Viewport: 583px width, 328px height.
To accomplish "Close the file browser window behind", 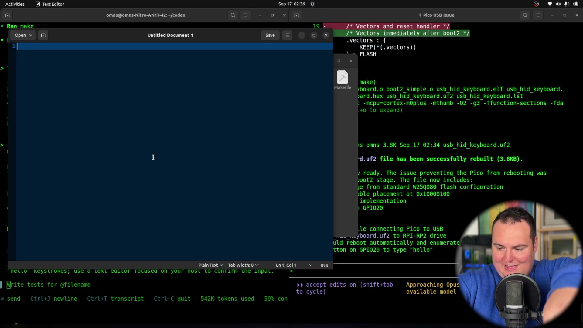I will tap(351, 61).
